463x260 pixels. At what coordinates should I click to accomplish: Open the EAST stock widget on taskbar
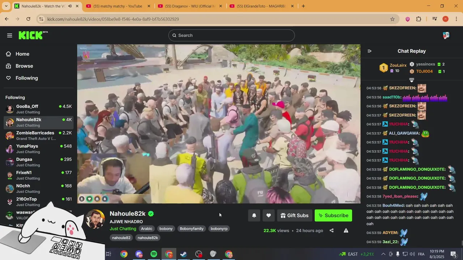[x=356, y=254]
